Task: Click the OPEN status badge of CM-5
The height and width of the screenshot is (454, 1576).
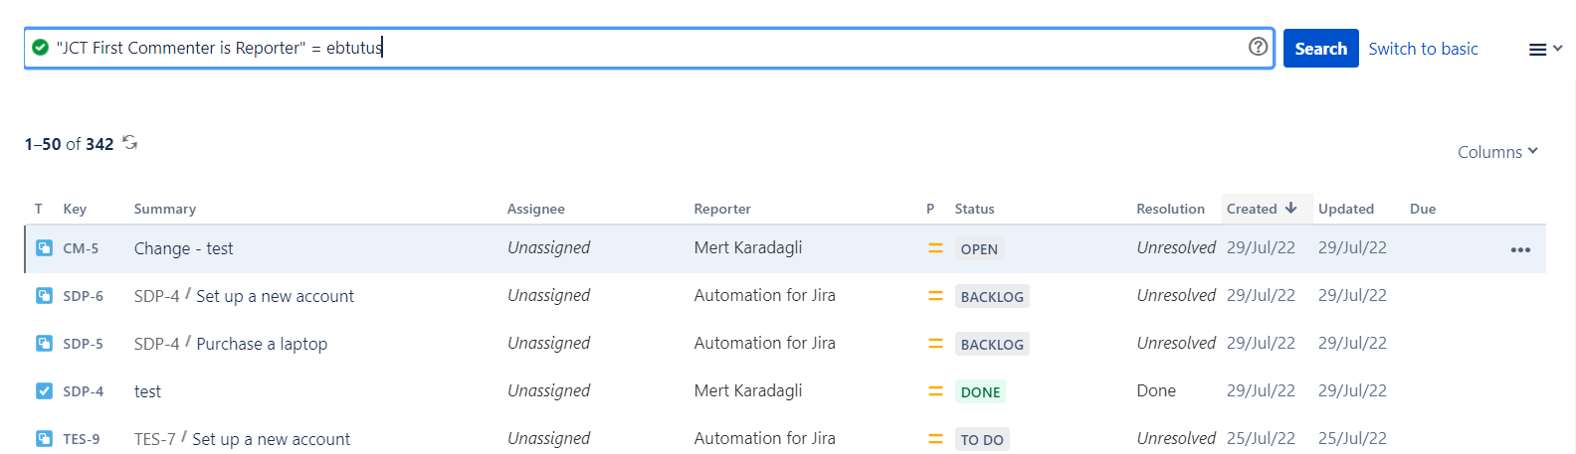Action: pyautogui.click(x=979, y=249)
